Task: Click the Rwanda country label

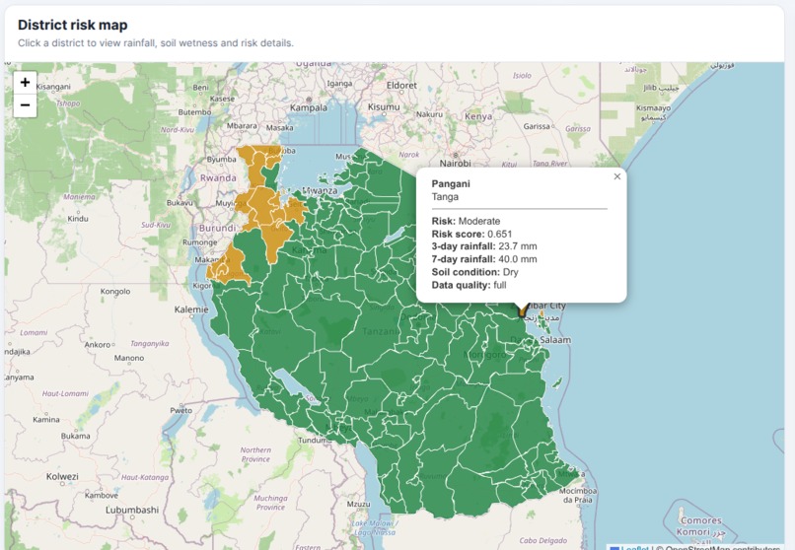Action: pyautogui.click(x=218, y=178)
